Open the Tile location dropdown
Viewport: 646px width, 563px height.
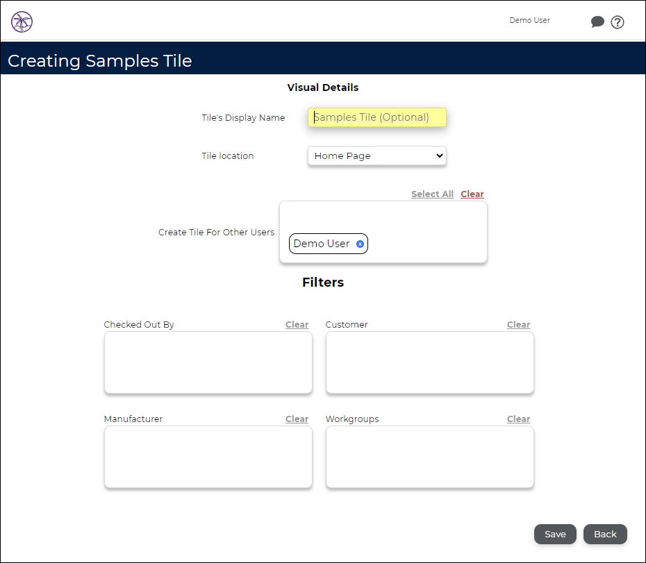[x=377, y=156]
